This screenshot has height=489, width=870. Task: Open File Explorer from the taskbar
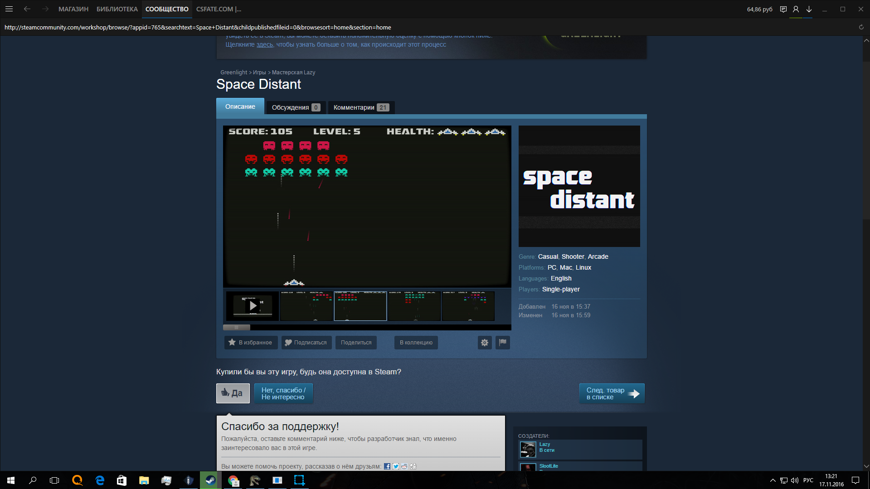pos(144,480)
